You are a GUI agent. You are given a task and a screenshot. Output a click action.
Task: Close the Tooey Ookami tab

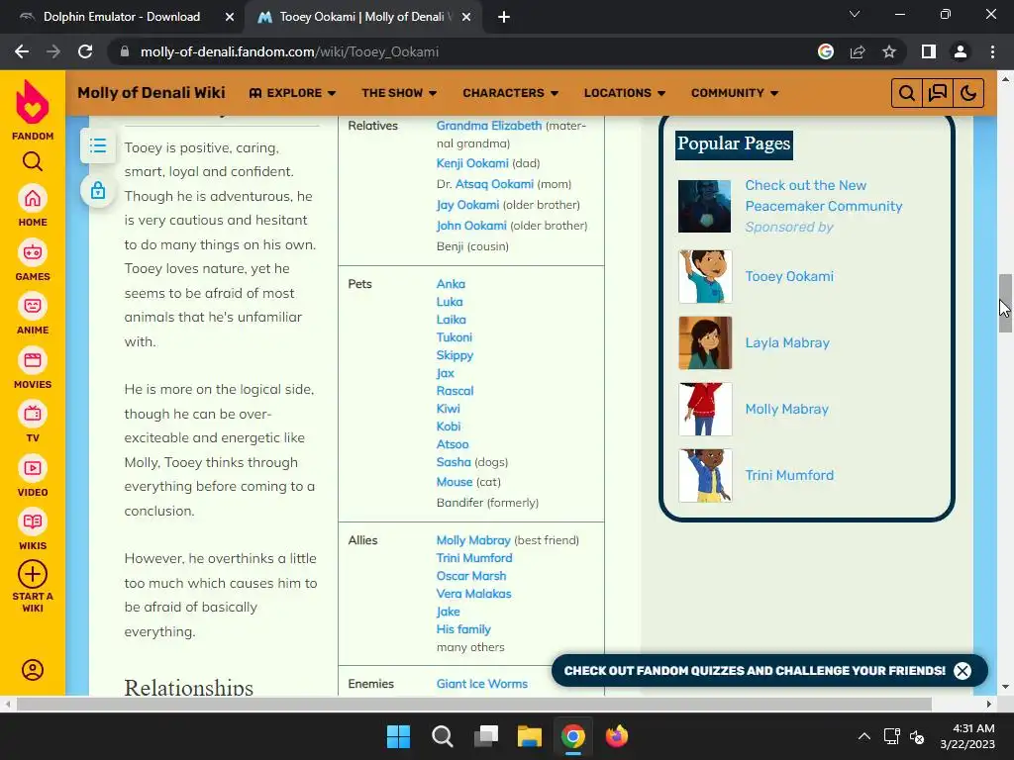466,18
